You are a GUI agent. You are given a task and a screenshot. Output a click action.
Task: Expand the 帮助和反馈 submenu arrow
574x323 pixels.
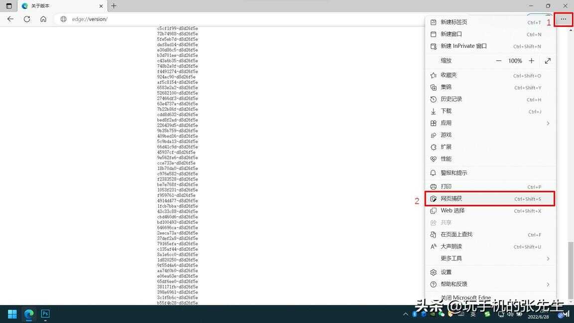[x=548, y=284]
